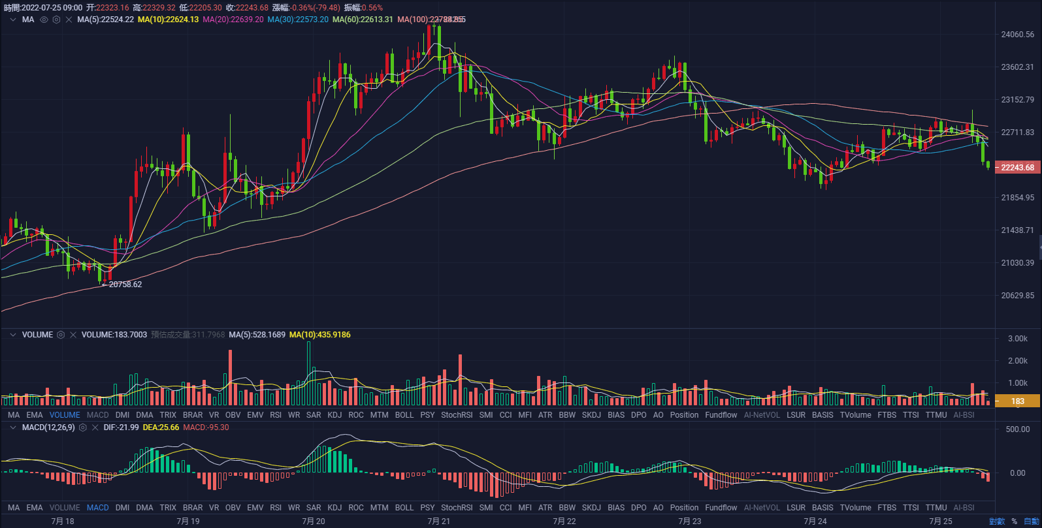Screen dimensions: 1042x528
Task: Select SAR tab in bottom indicator bar
Action: point(314,508)
